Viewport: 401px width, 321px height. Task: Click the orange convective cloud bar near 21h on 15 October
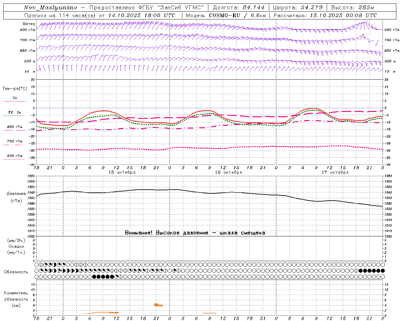158,305
